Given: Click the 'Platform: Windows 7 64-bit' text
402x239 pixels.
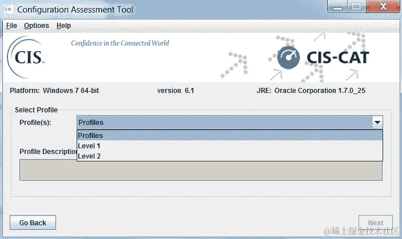Looking at the screenshot, I should tap(54, 91).
